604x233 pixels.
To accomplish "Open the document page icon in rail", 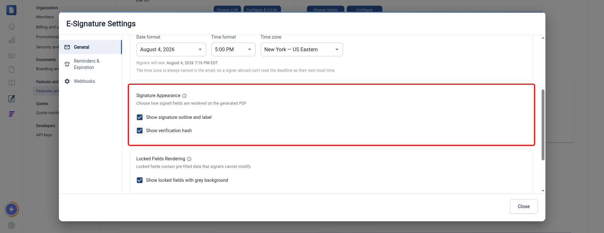I will point(12,69).
